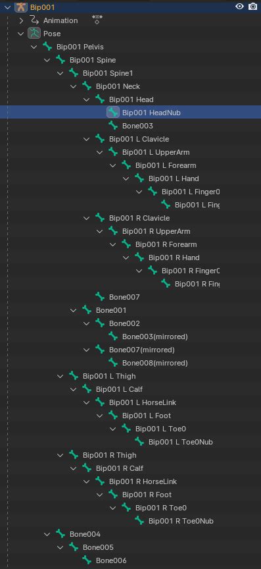Collapse the Pose row

(21, 34)
